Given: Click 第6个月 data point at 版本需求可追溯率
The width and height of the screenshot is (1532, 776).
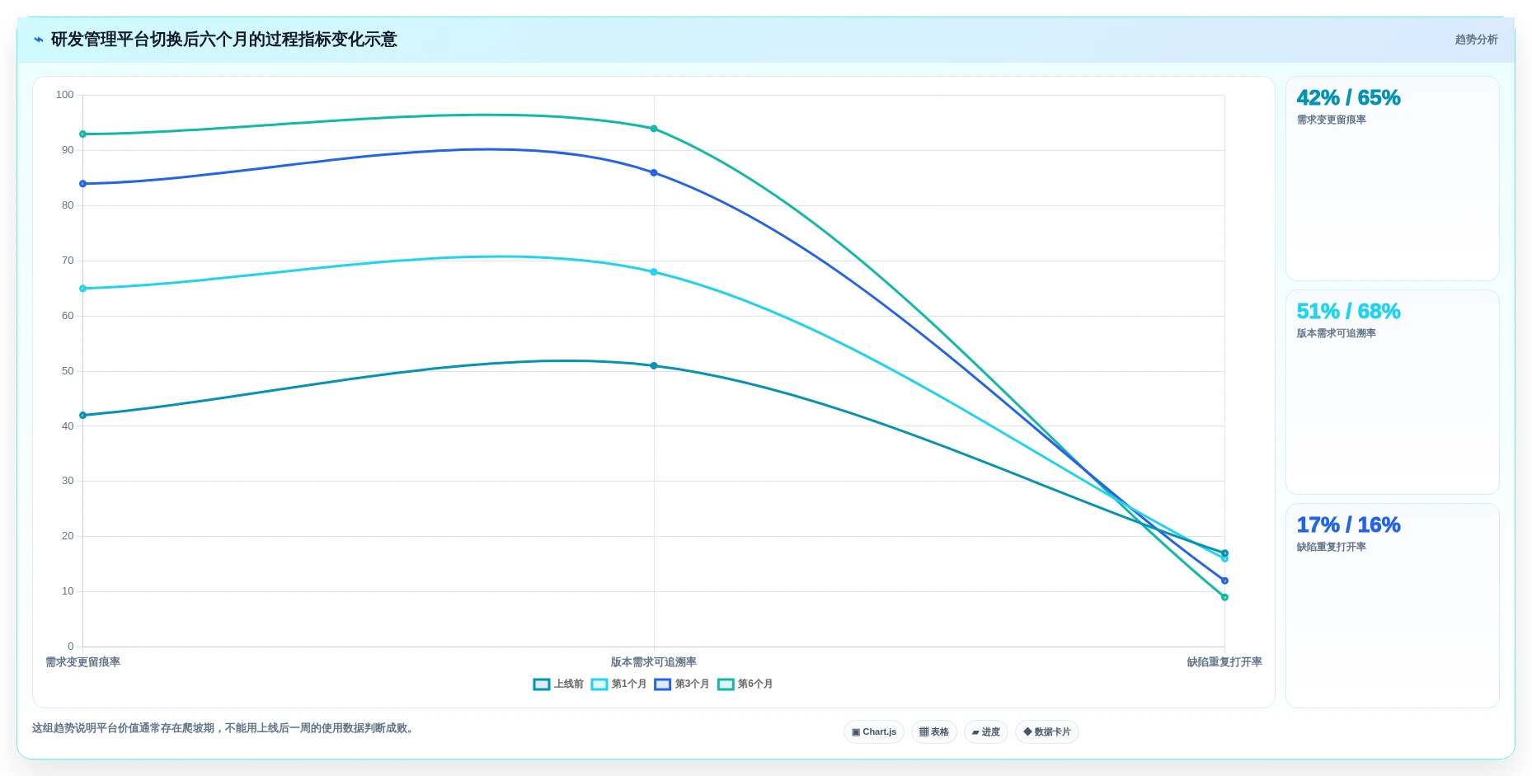Looking at the screenshot, I should click(654, 129).
